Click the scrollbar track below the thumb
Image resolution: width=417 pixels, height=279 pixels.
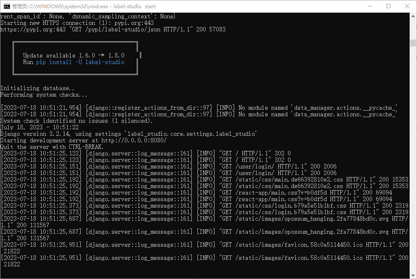[413, 163]
